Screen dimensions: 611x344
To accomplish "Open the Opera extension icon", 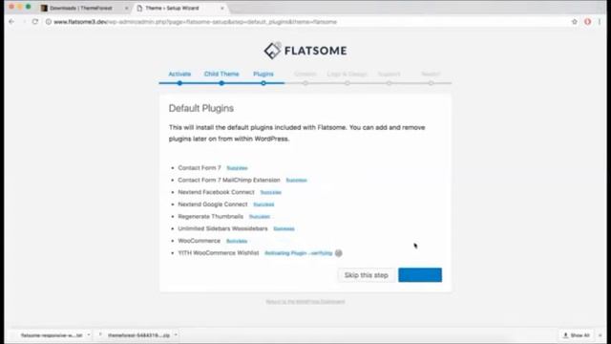I will click(x=588, y=22).
